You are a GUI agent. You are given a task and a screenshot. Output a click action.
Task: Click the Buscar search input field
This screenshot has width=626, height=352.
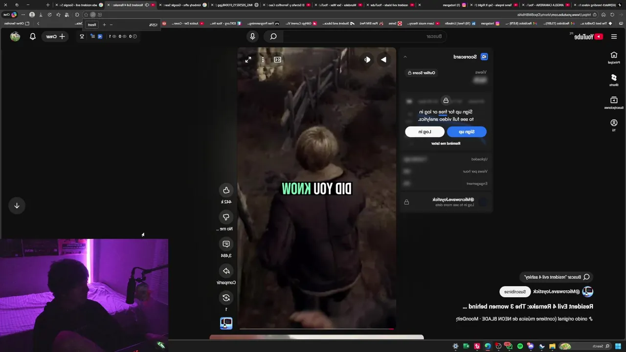tap(364, 36)
